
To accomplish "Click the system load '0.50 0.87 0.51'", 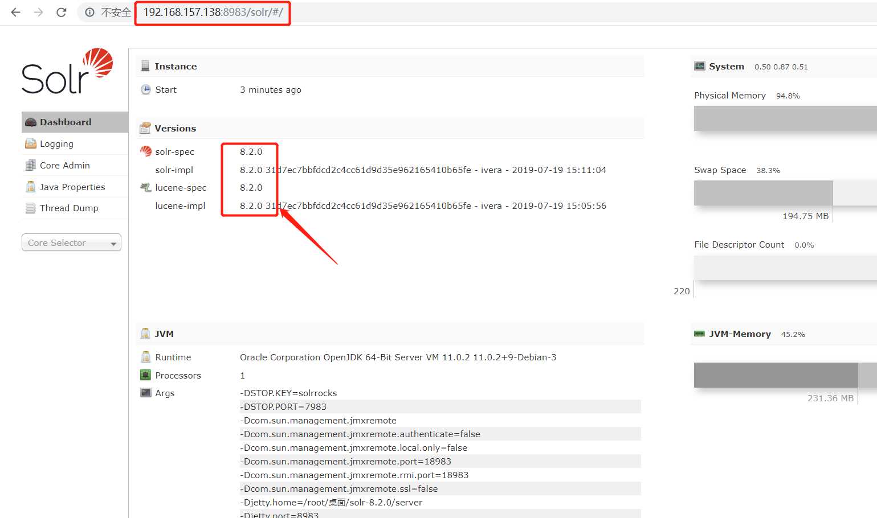I will coord(781,67).
